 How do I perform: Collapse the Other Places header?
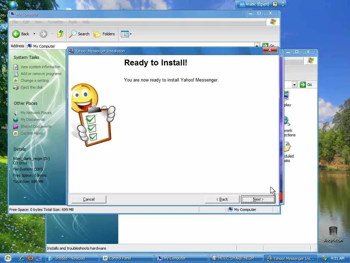pos(25,103)
